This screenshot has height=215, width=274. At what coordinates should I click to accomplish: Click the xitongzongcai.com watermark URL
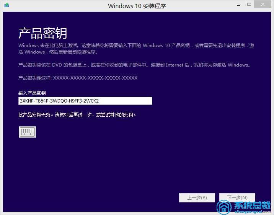[x=252, y=211]
